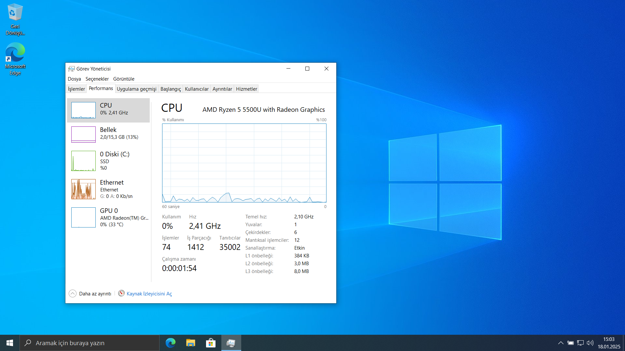Viewport: 625px width, 351px height.
Task: Click the volume speaker tray icon
Action: (590, 343)
